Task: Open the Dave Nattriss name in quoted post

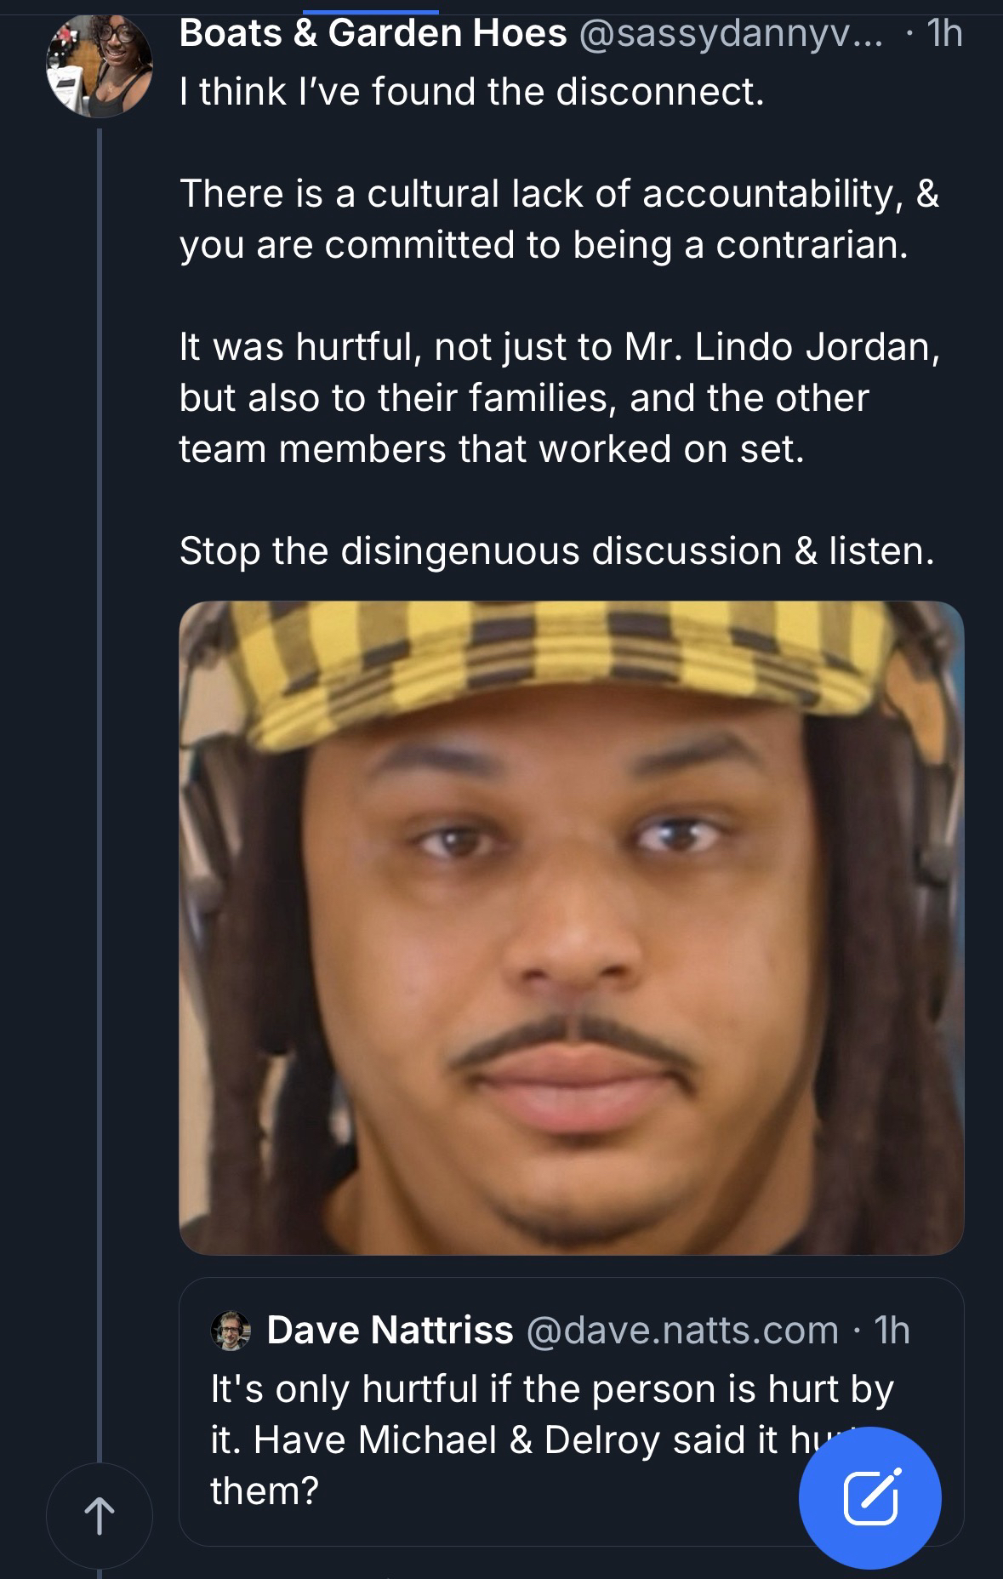Action: point(390,1331)
